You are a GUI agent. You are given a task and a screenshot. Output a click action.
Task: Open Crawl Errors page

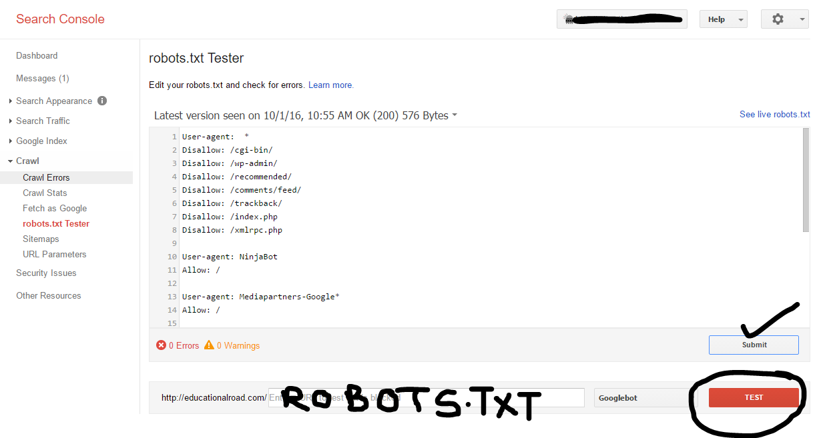pyautogui.click(x=46, y=178)
